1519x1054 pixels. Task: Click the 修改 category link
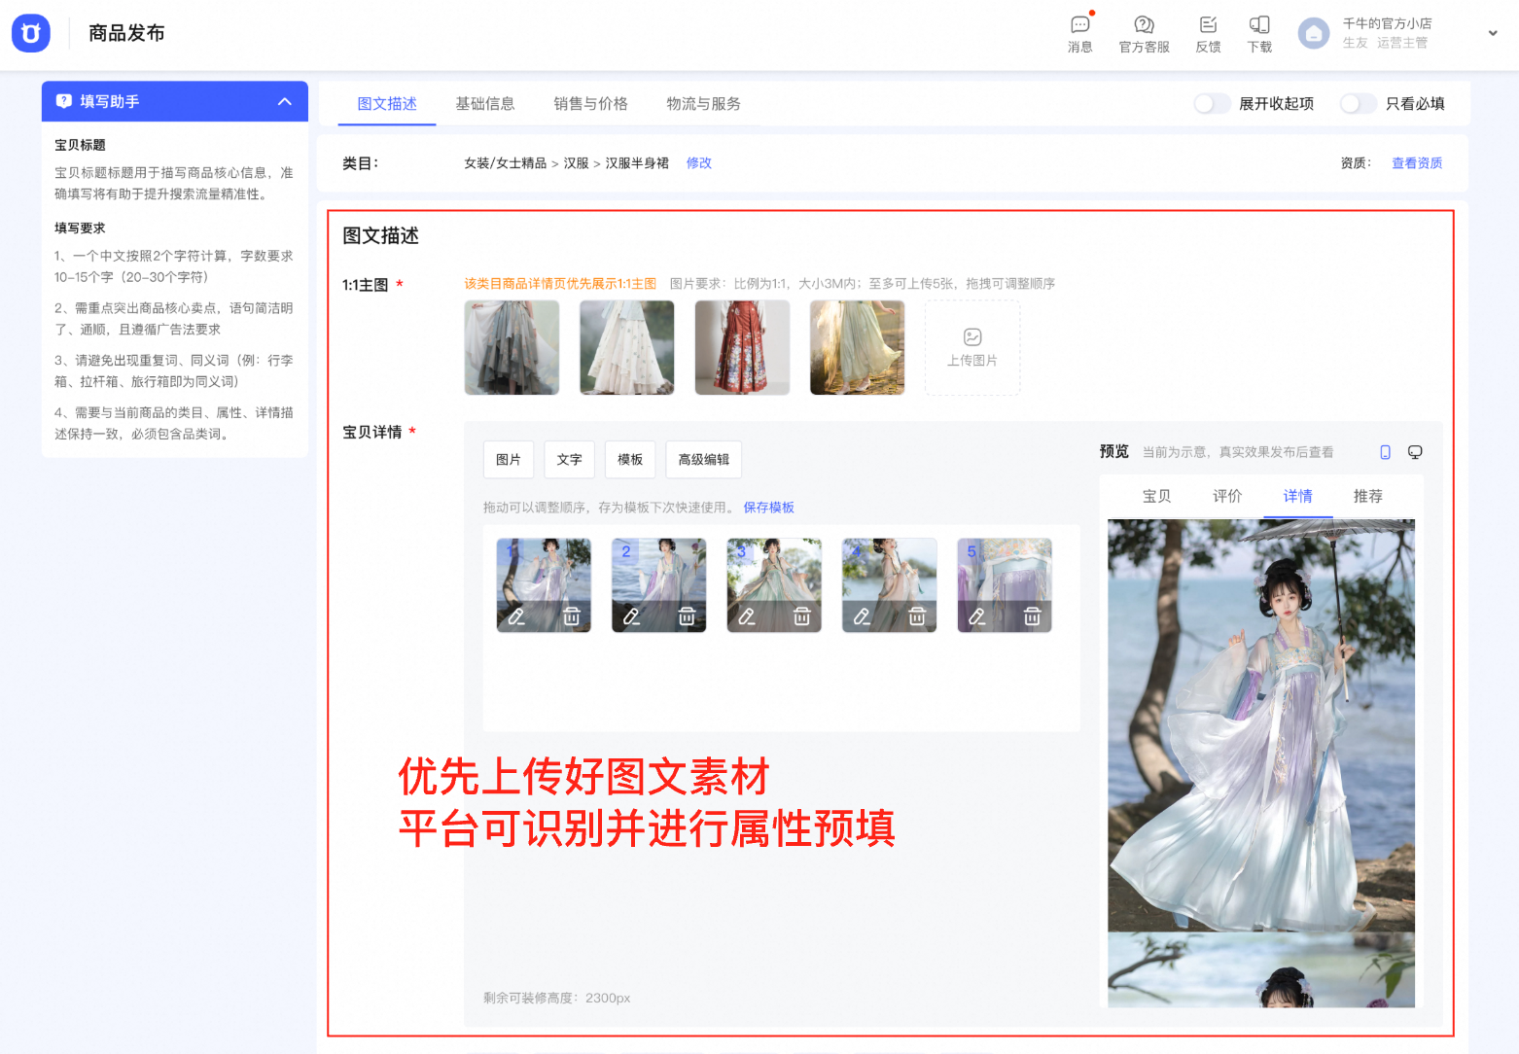click(698, 163)
